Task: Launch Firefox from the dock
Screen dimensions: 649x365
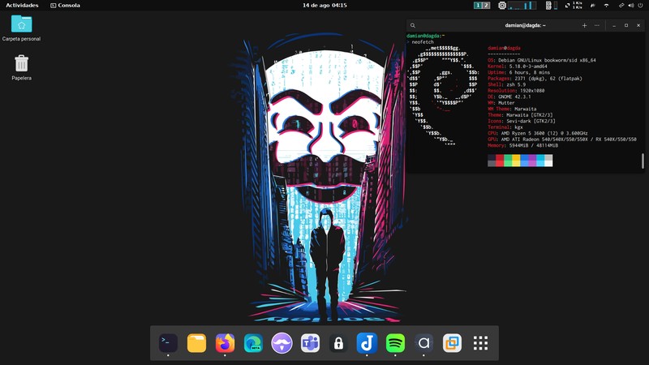Action: (x=225, y=343)
